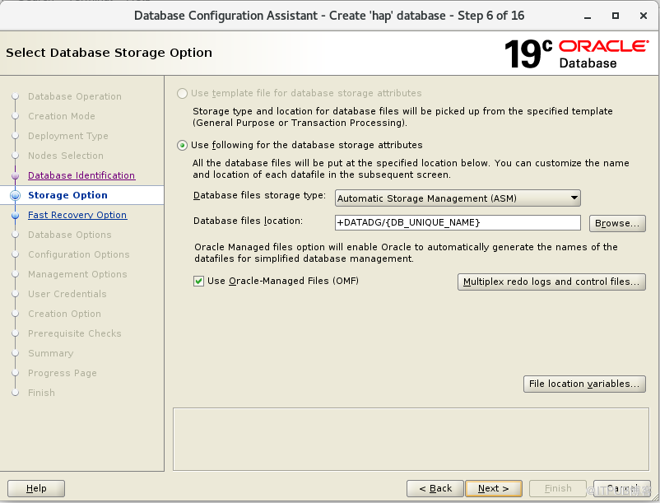Minimize the Database Configuration Assistant window
The image size is (660, 503).
coord(588,16)
